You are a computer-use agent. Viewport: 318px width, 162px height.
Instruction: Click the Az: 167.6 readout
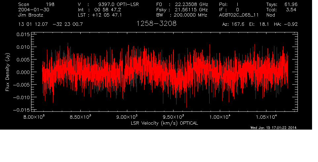coord(233,24)
